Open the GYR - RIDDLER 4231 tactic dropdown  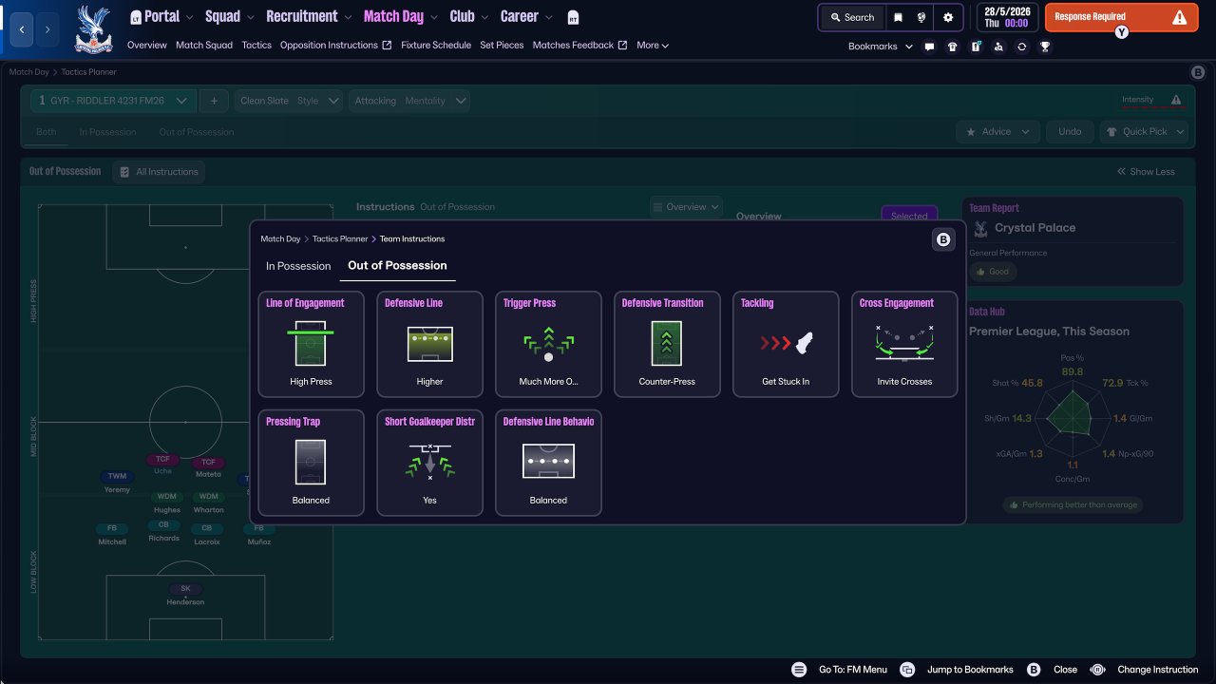(x=113, y=101)
